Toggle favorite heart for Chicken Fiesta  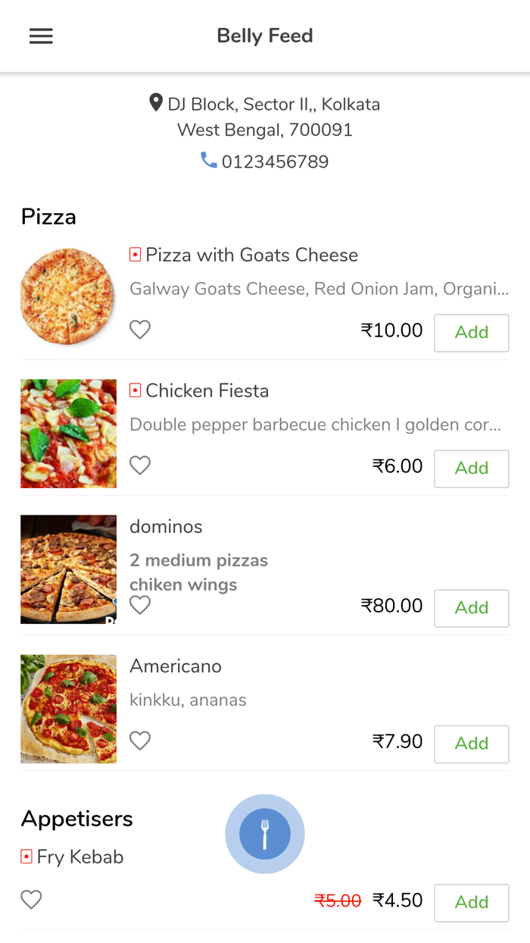coord(140,465)
